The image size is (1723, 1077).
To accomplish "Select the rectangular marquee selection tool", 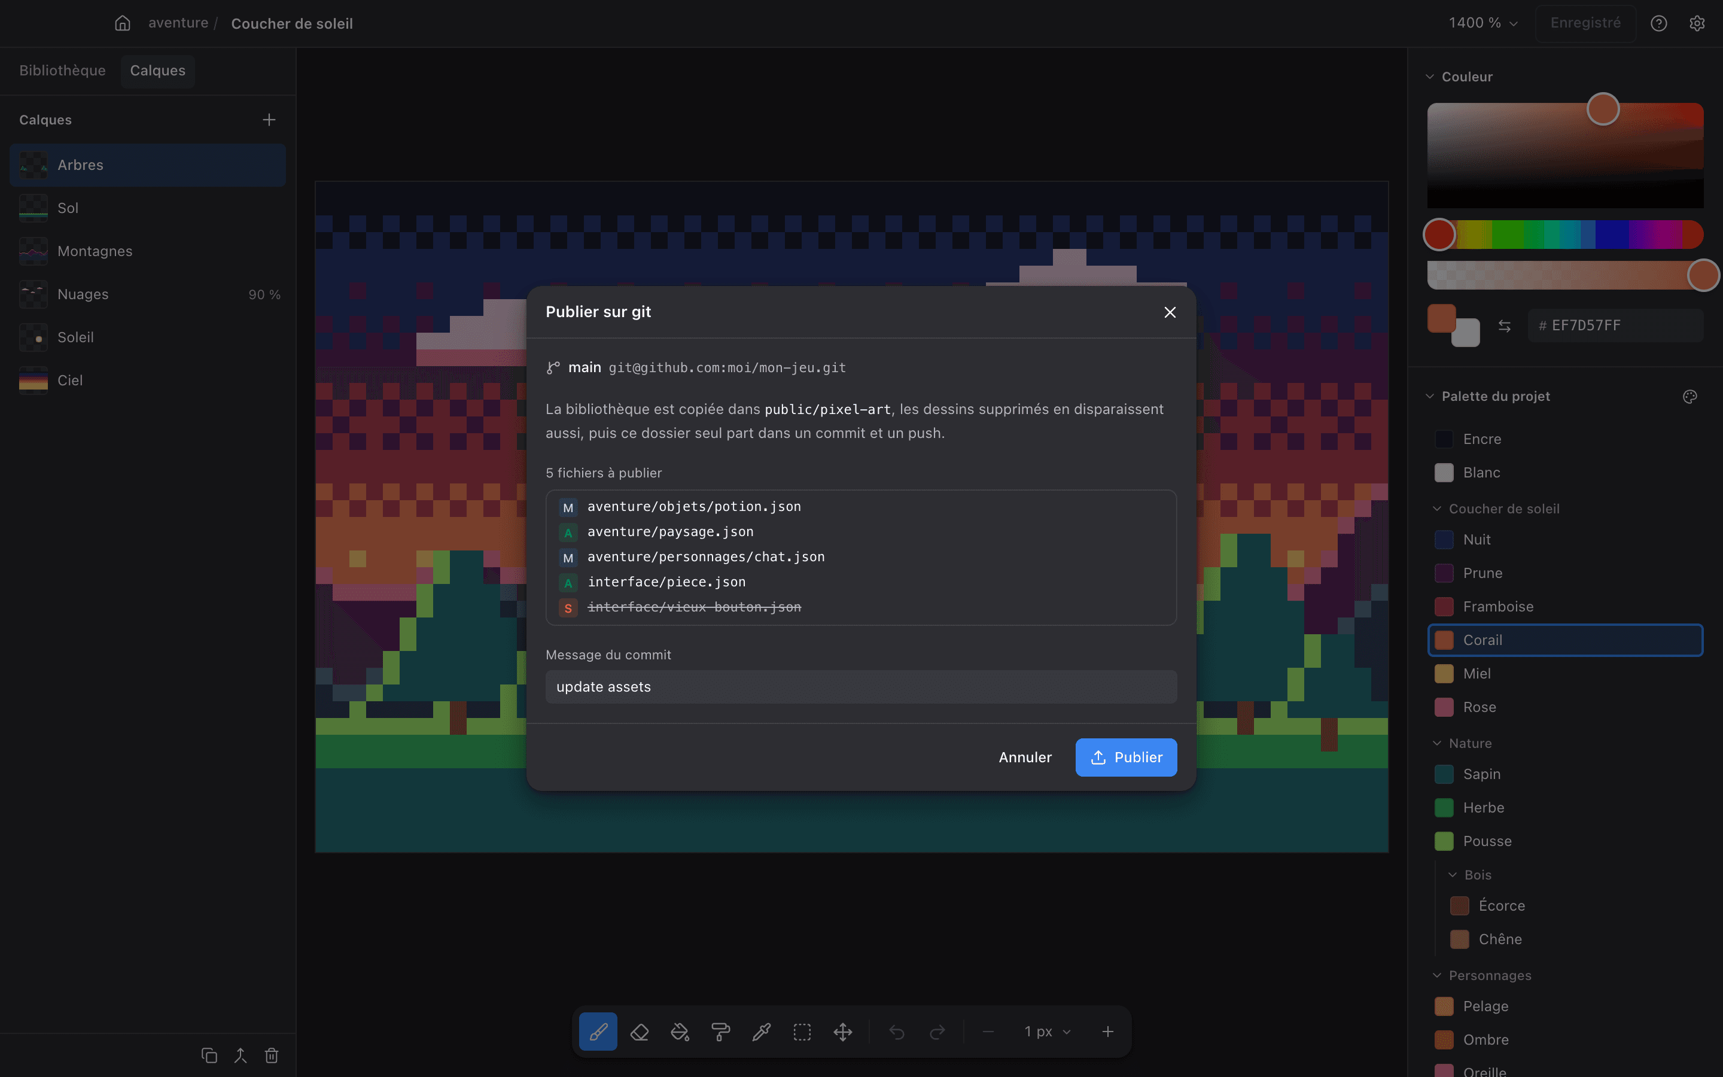I will click(802, 1032).
